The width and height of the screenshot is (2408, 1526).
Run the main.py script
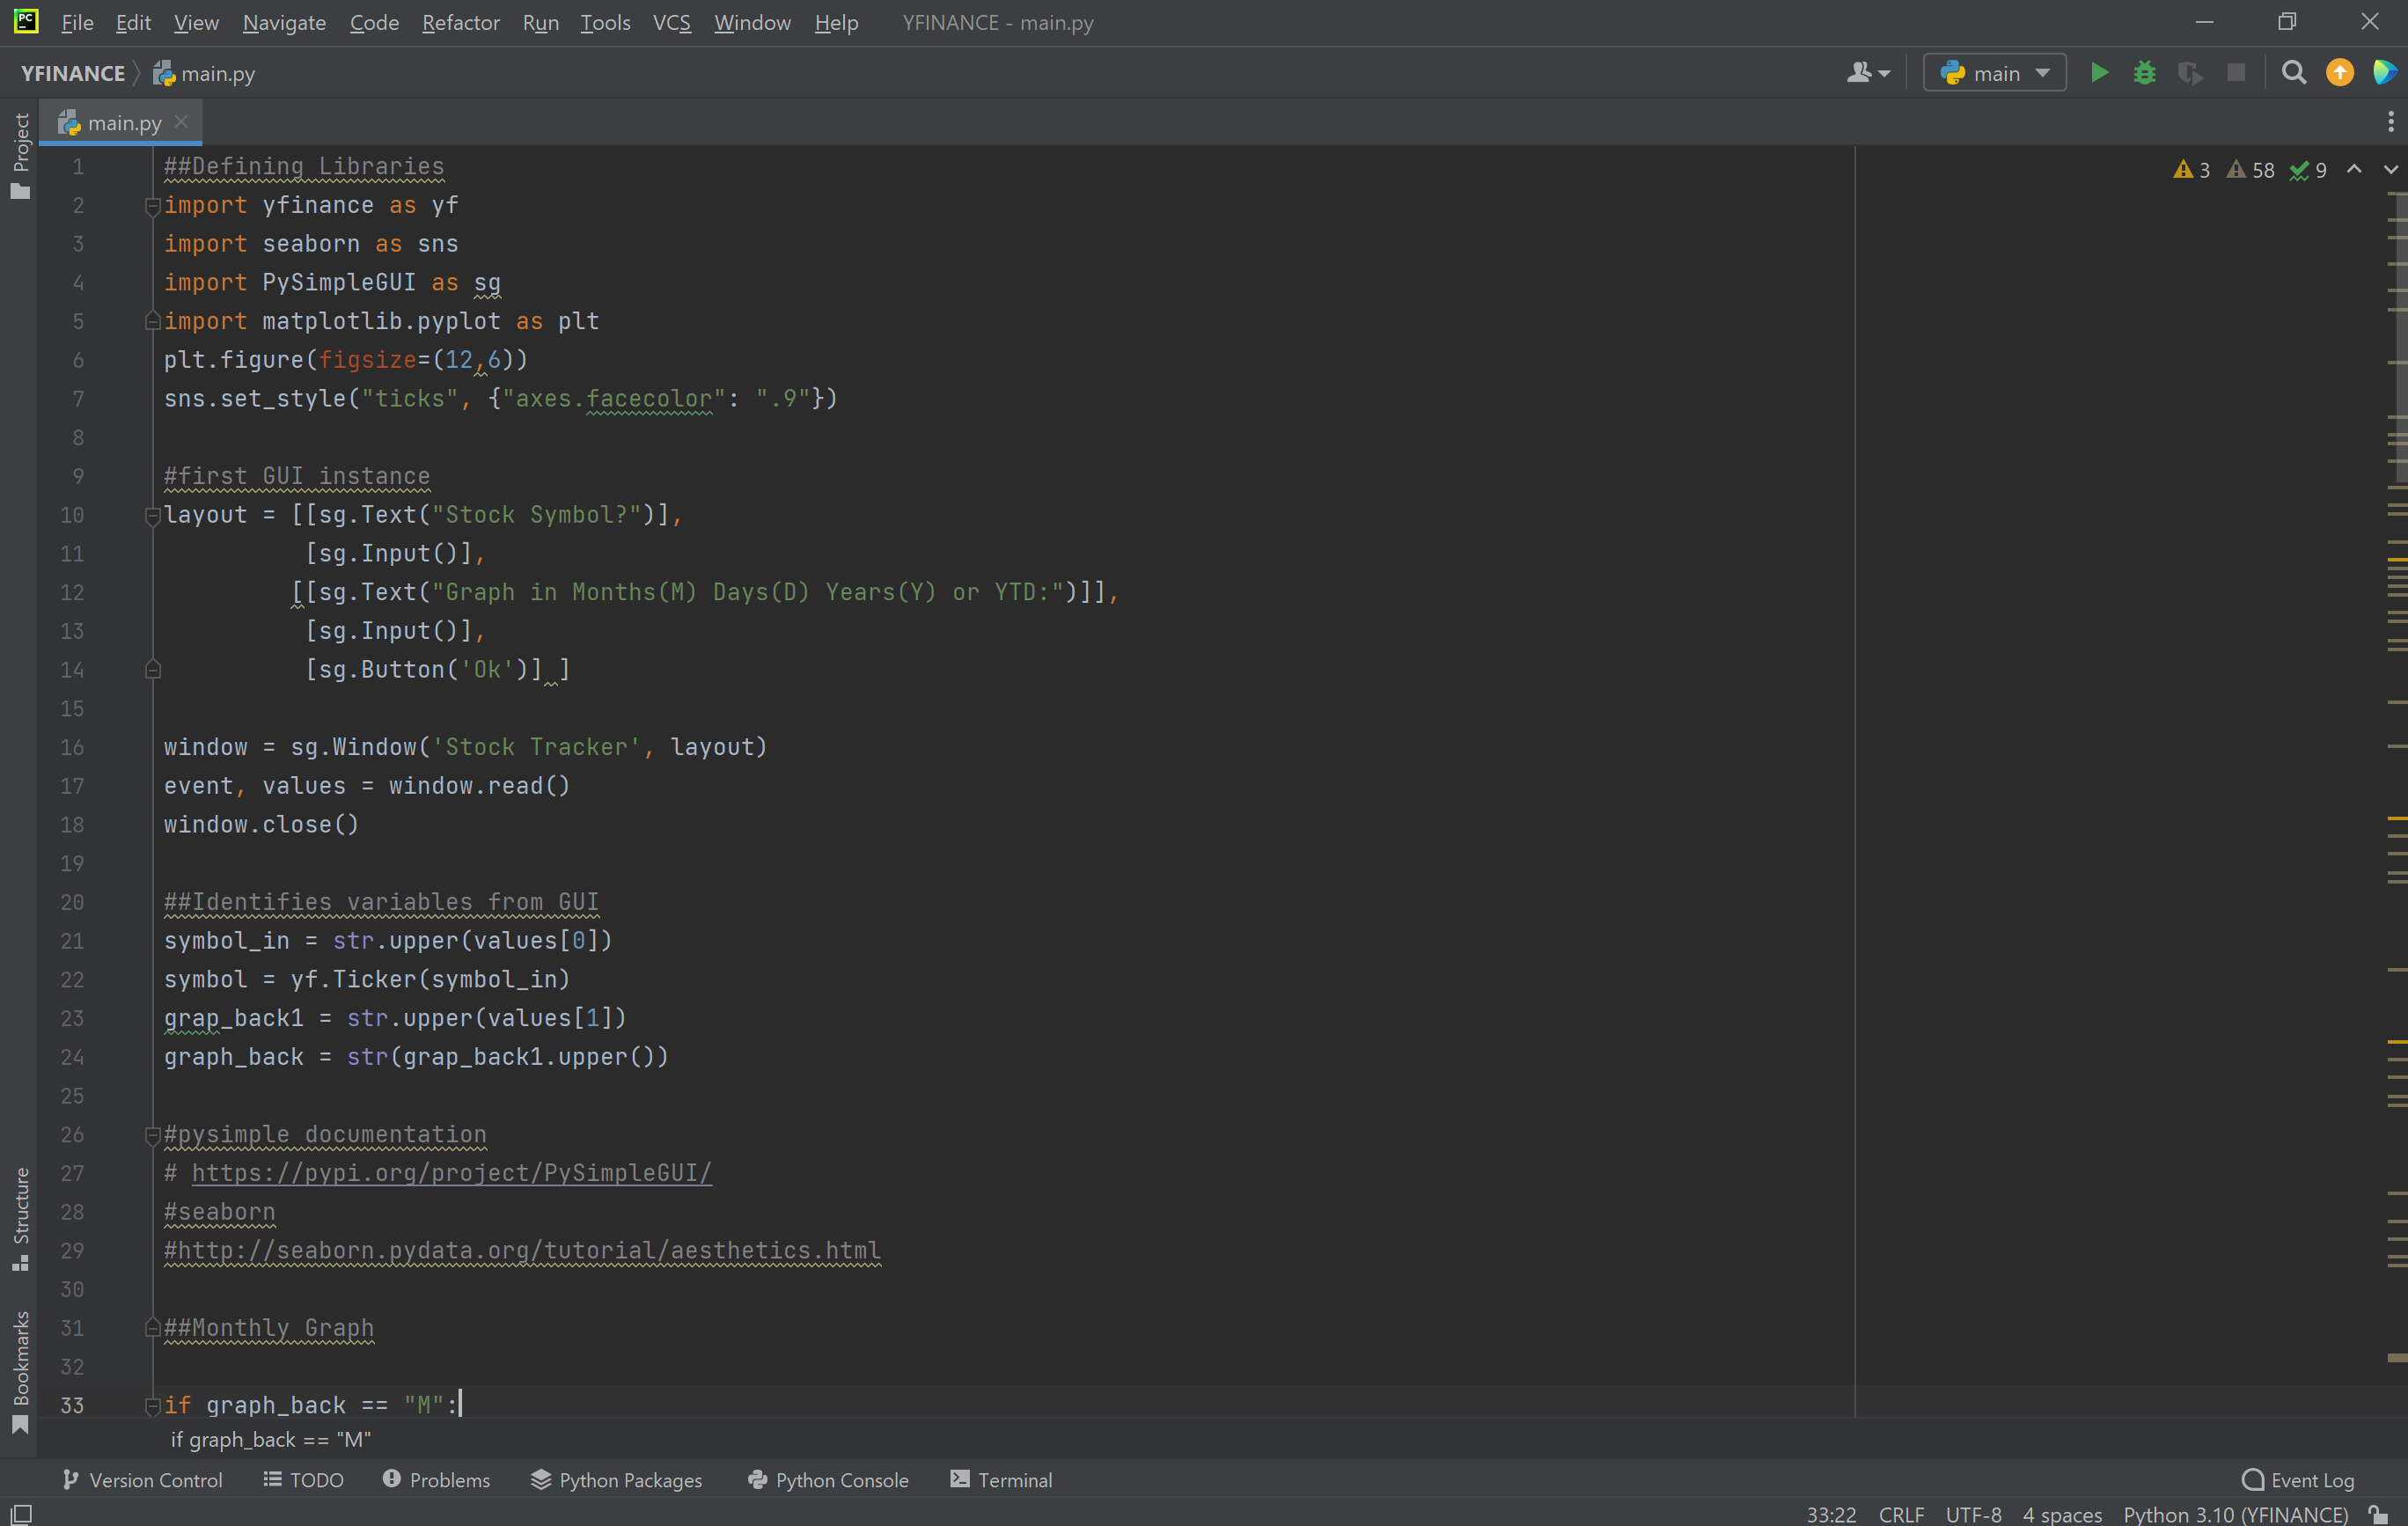[2099, 72]
